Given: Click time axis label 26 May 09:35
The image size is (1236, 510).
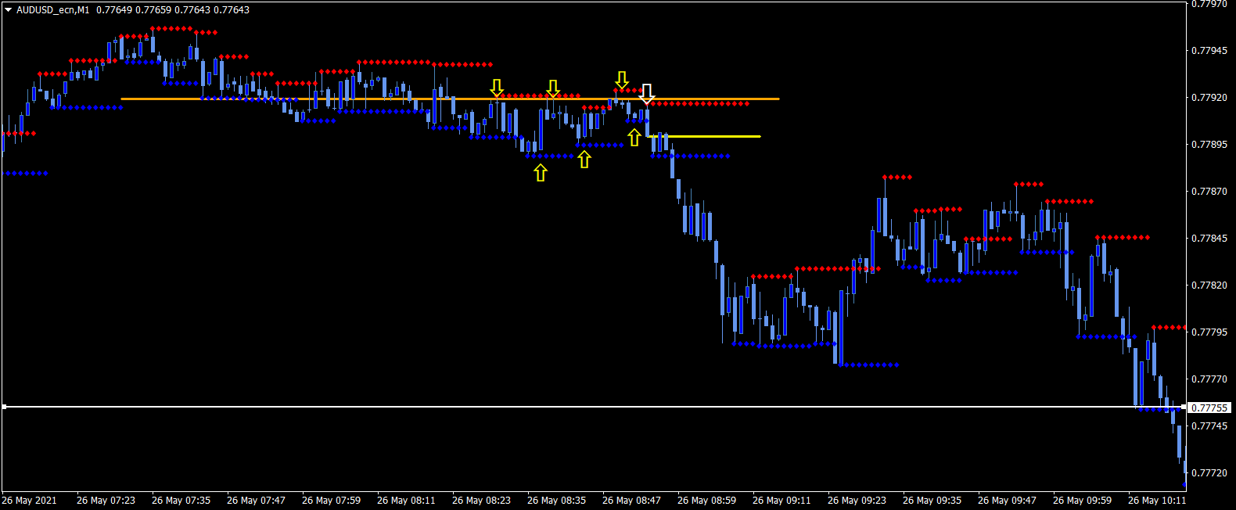Looking at the screenshot, I should (x=932, y=501).
